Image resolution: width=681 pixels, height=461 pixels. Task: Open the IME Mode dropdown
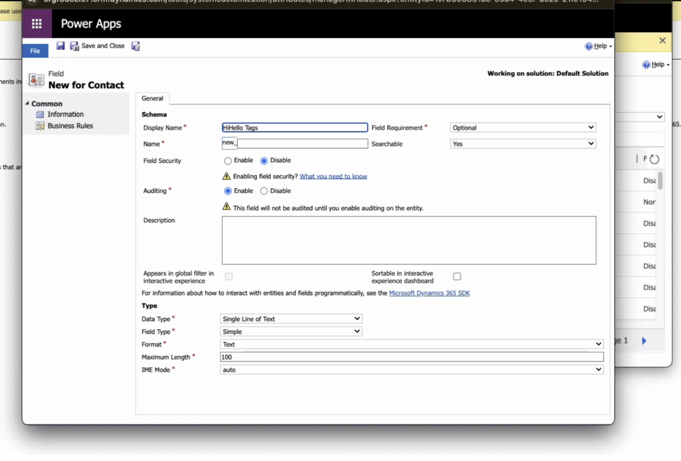tap(412, 370)
